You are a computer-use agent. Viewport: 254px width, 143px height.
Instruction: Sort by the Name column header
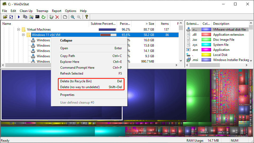[x=45, y=24]
